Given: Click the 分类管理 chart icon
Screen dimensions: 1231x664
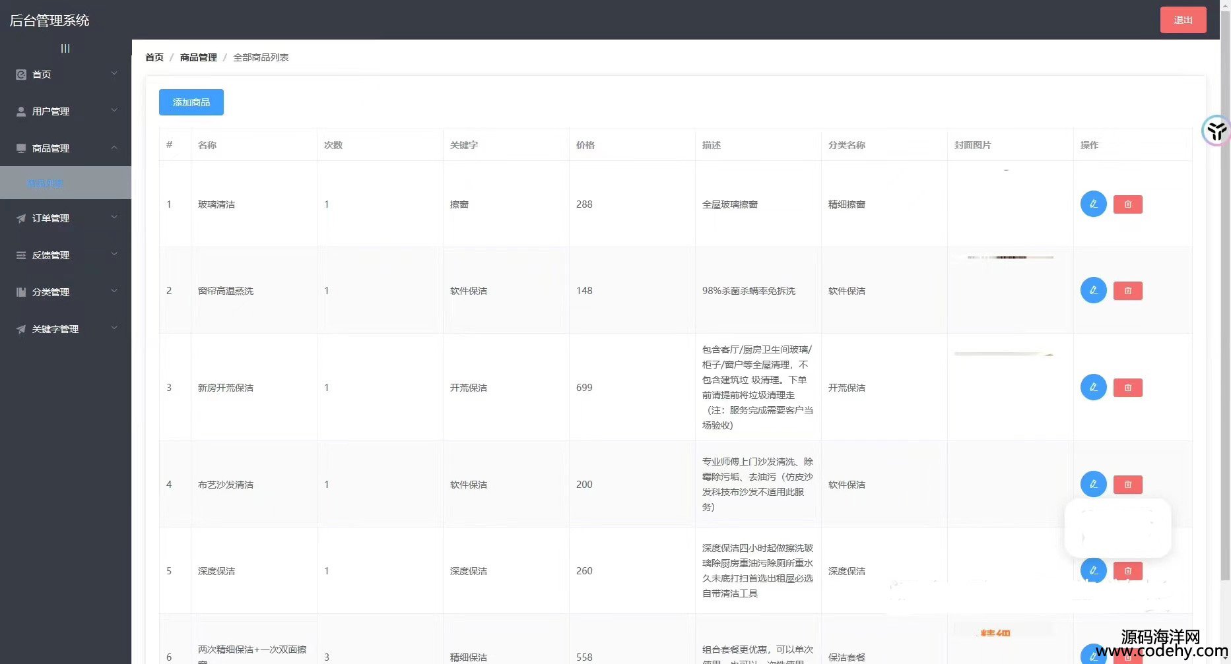Looking at the screenshot, I should coord(21,292).
